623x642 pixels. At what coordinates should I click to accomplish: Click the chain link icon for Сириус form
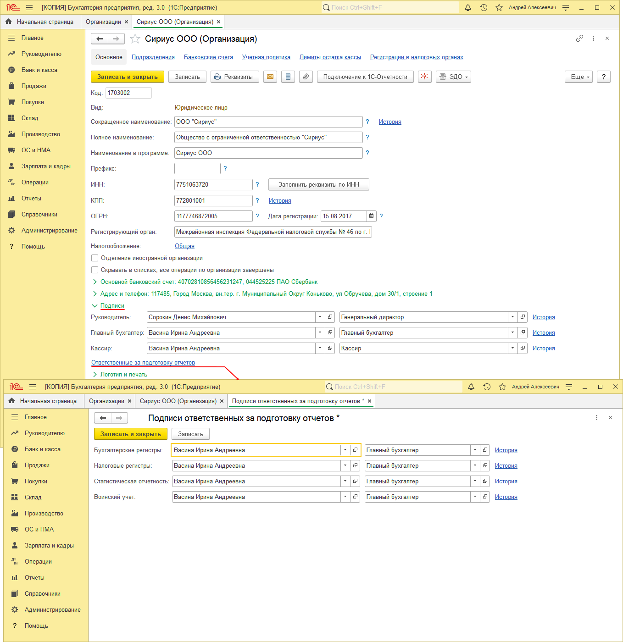pyautogui.click(x=579, y=39)
